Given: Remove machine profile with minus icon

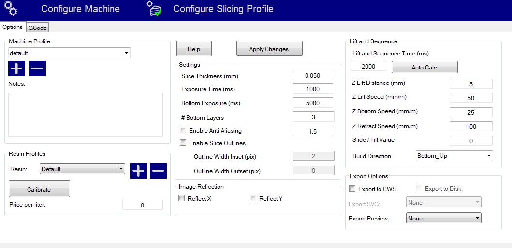Looking at the screenshot, I should 37,69.
